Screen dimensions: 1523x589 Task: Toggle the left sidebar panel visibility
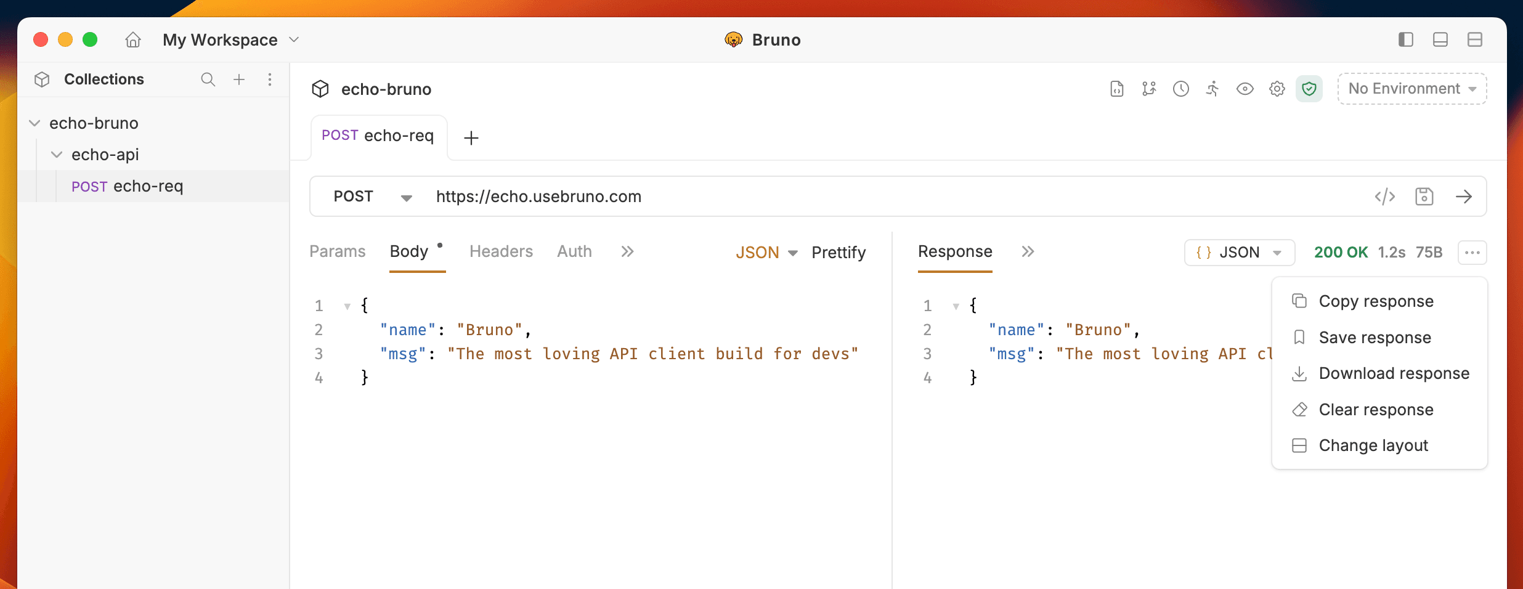[x=1405, y=40]
